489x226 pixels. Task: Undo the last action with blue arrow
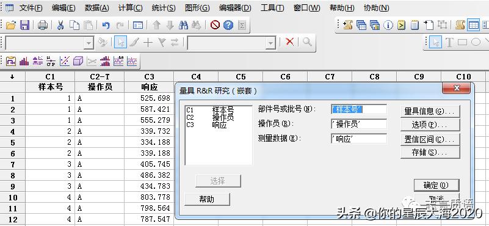coord(106,25)
